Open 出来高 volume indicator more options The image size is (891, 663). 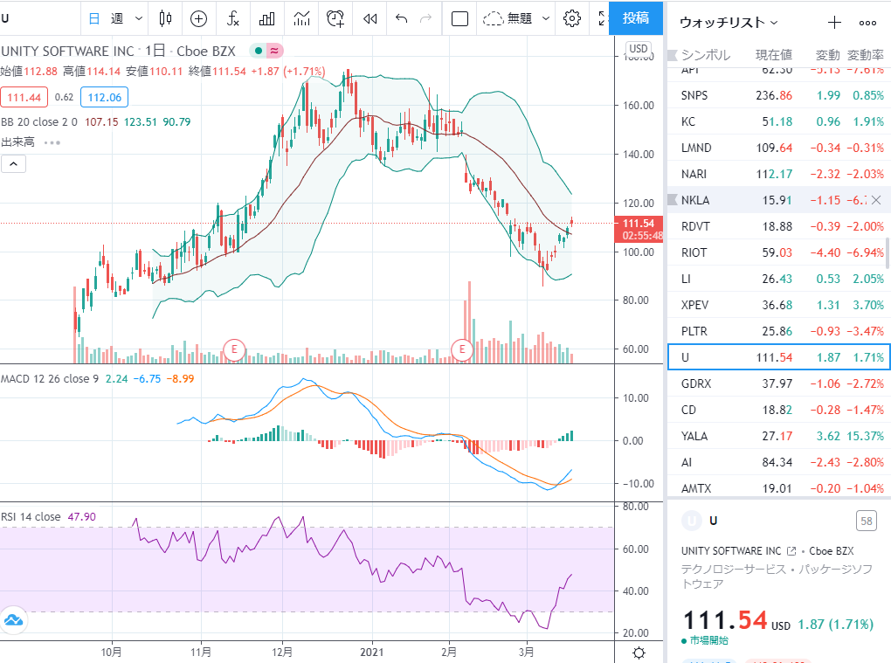(52, 142)
